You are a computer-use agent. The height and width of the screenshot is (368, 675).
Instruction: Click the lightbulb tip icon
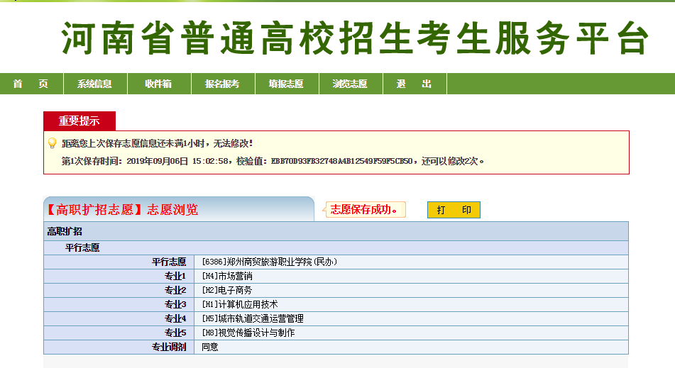click(52, 143)
